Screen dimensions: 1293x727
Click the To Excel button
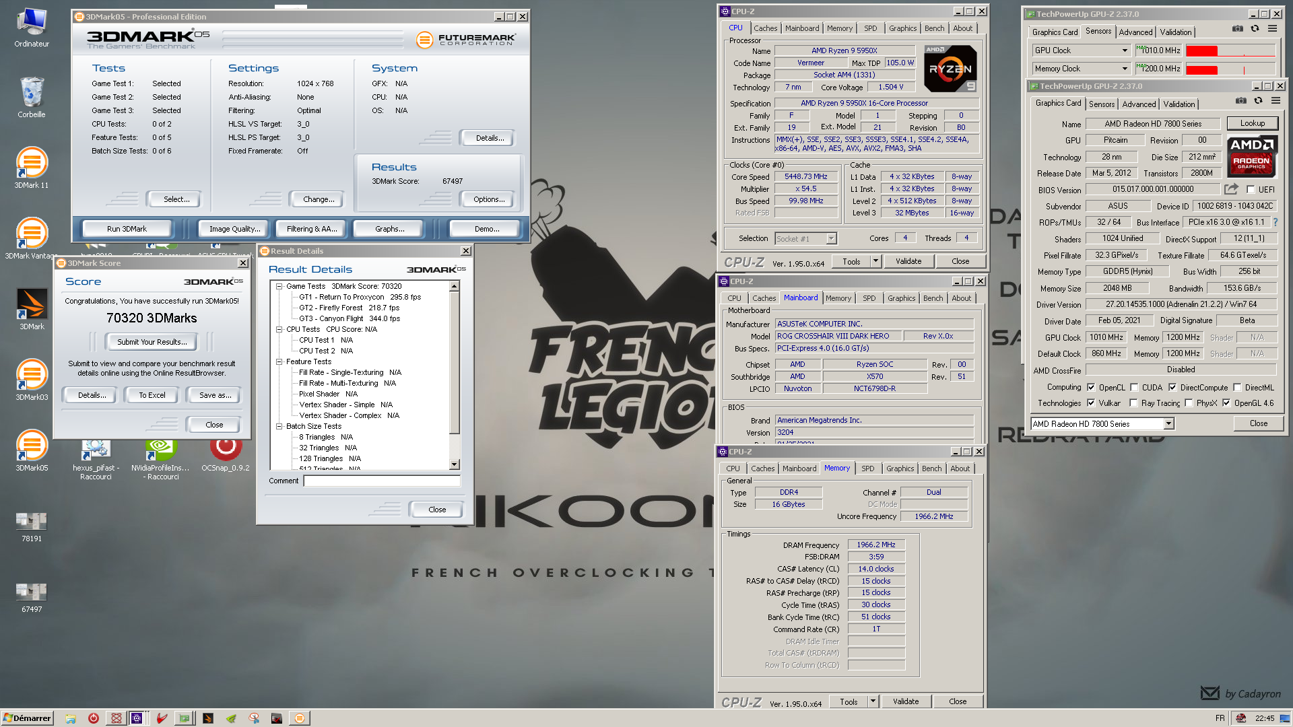pos(152,395)
